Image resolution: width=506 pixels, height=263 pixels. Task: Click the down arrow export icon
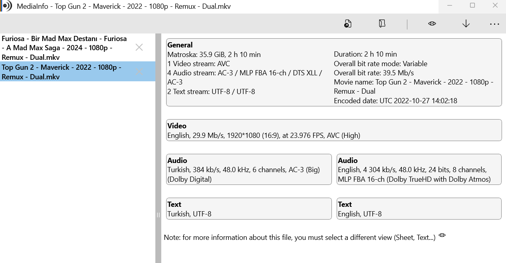(466, 24)
